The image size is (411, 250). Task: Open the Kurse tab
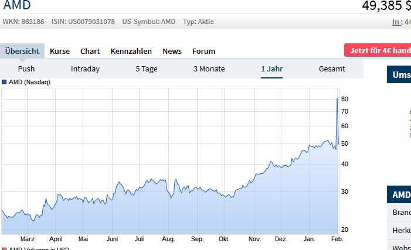tap(60, 51)
